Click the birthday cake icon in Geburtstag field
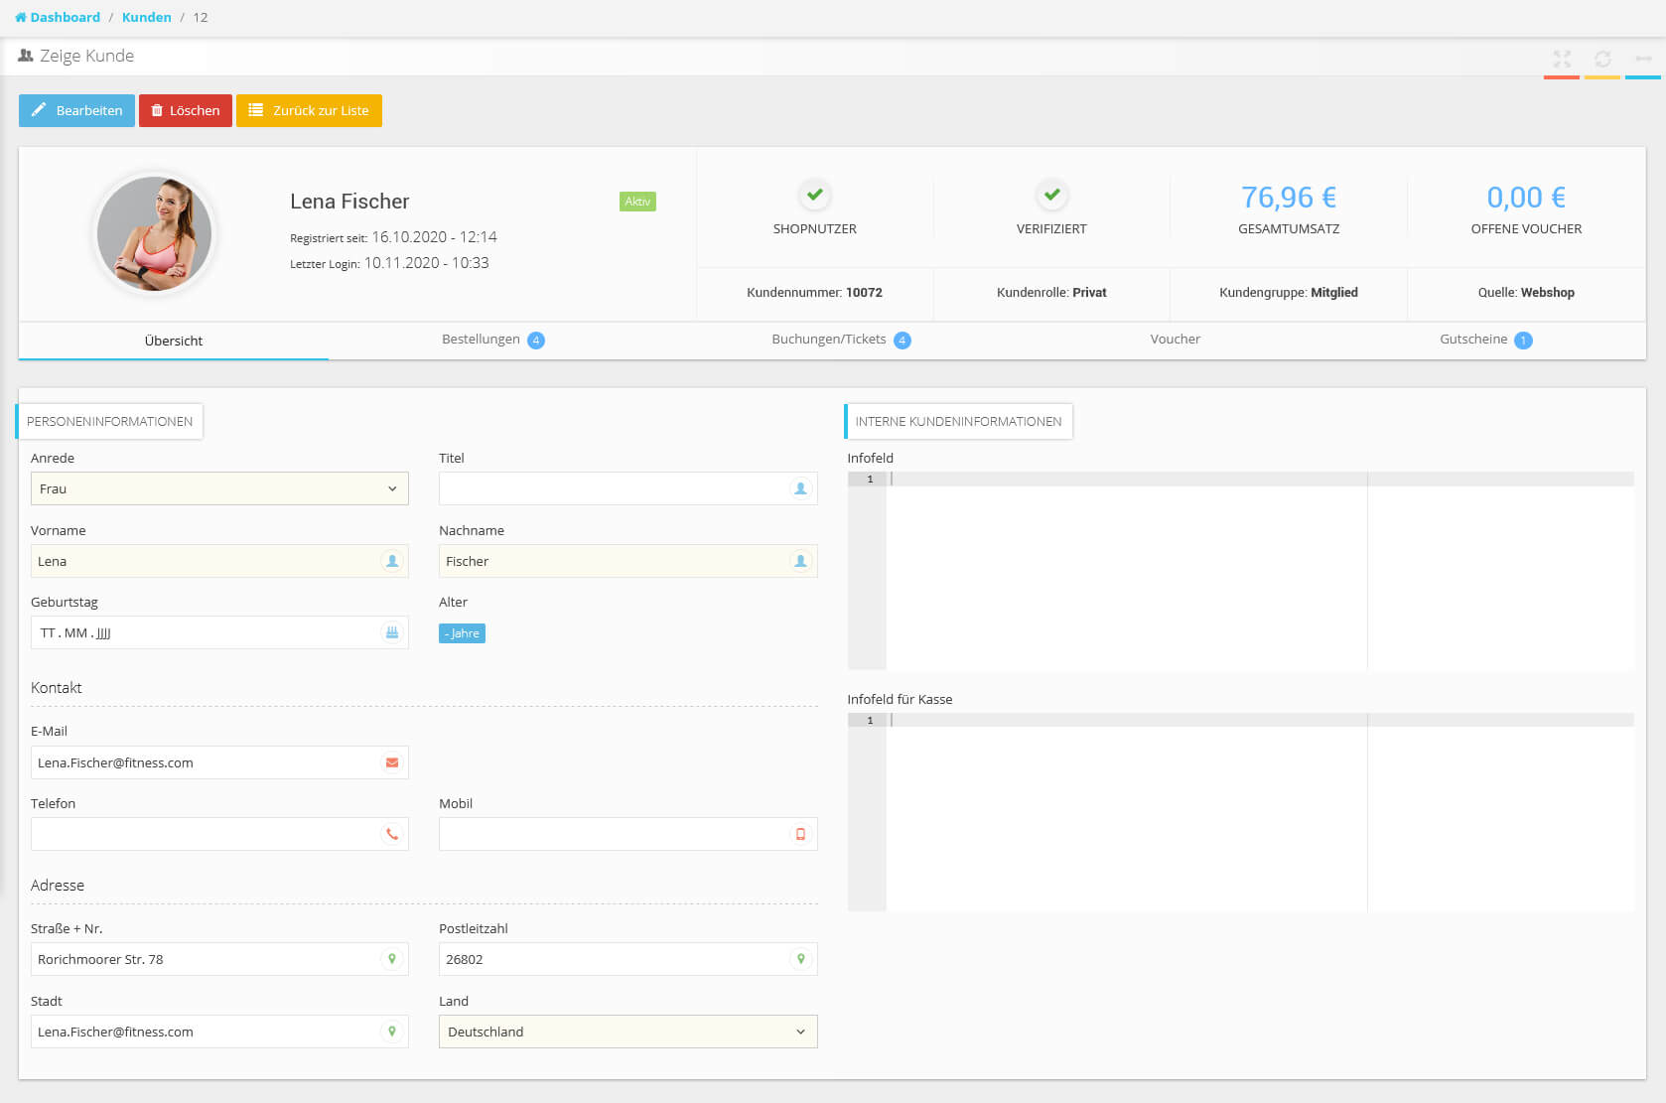This screenshot has height=1103, width=1666. coord(392,633)
